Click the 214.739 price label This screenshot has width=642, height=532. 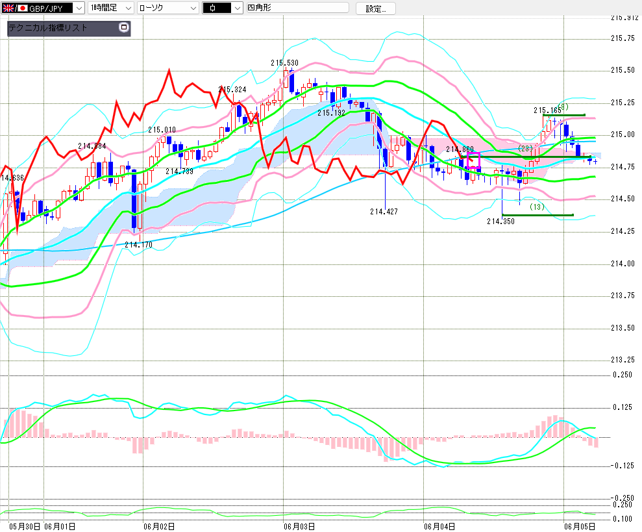click(x=179, y=171)
